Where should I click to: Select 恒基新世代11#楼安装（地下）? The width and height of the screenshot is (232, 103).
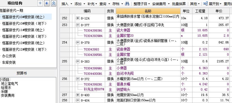[x=24, y=36]
